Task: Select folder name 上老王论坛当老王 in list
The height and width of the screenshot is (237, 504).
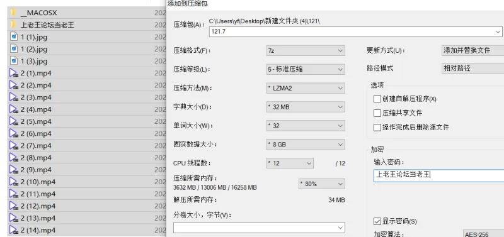Action: [48, 25]
